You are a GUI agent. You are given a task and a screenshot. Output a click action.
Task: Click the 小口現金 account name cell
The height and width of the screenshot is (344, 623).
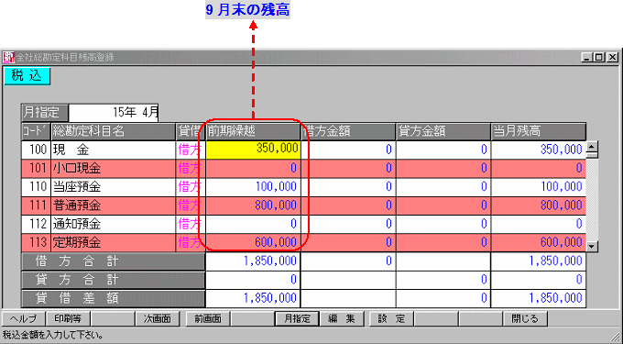(x=114, y=168)
